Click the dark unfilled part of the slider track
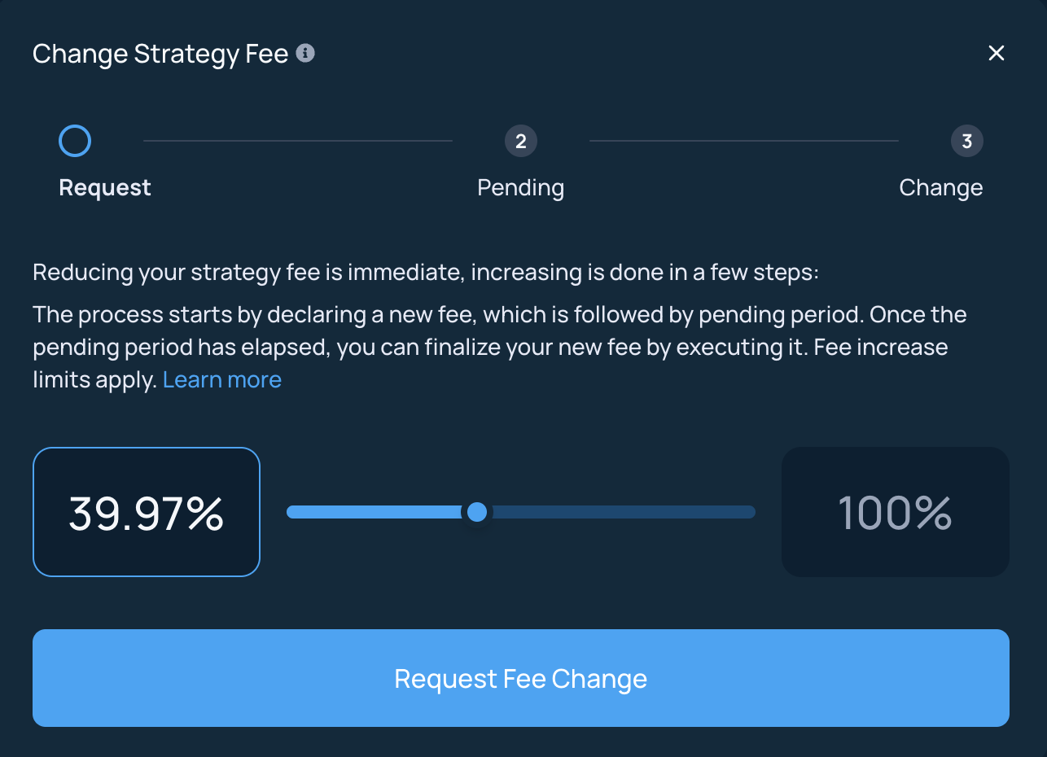 (623, 512)
